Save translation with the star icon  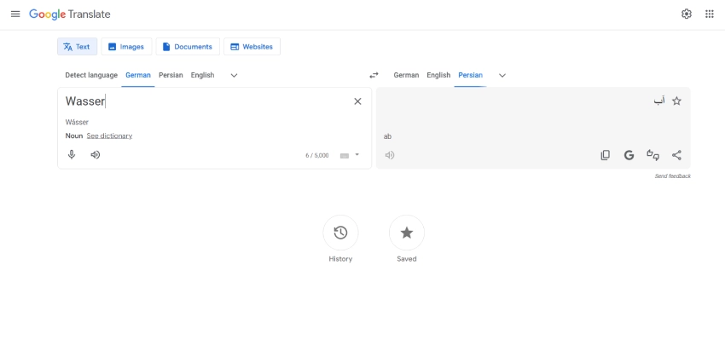(x=676, y=101)
